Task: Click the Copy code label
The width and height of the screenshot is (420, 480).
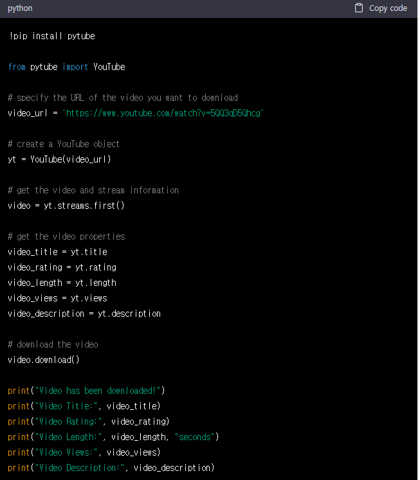Action: 388,8
